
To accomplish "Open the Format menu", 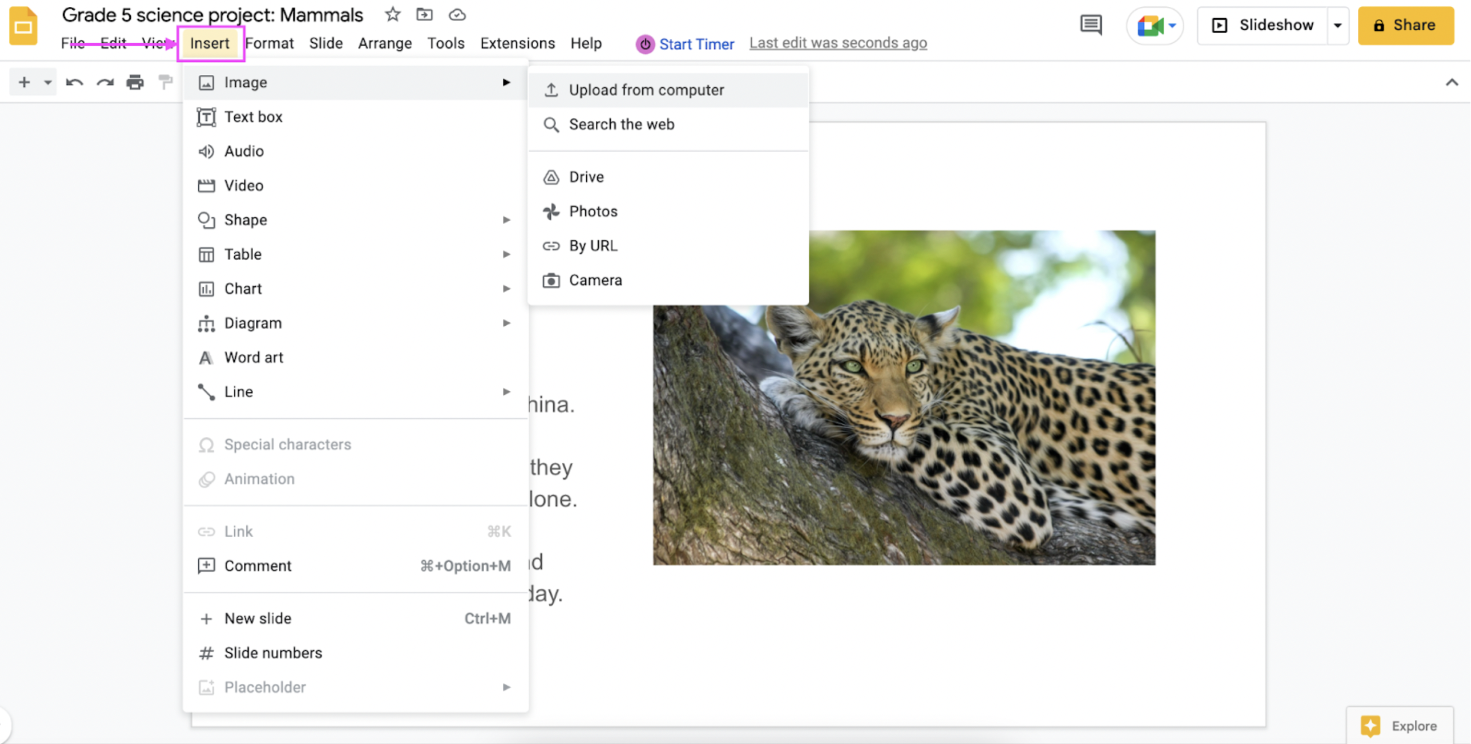I will [x=269, y=43].
